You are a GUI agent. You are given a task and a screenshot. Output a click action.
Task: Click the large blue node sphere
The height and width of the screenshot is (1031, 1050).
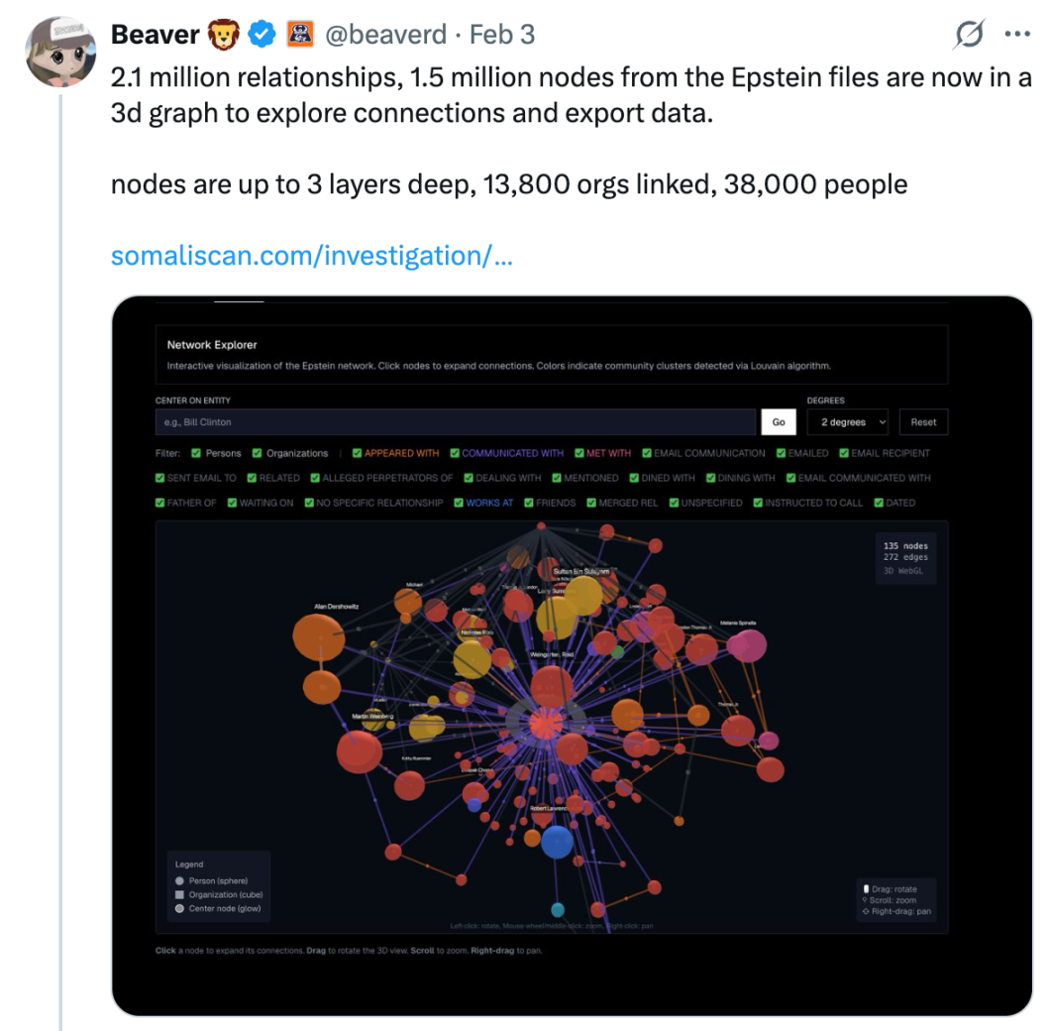[557, 841]
